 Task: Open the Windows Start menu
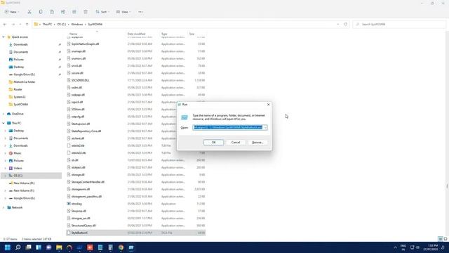point(8,247)
